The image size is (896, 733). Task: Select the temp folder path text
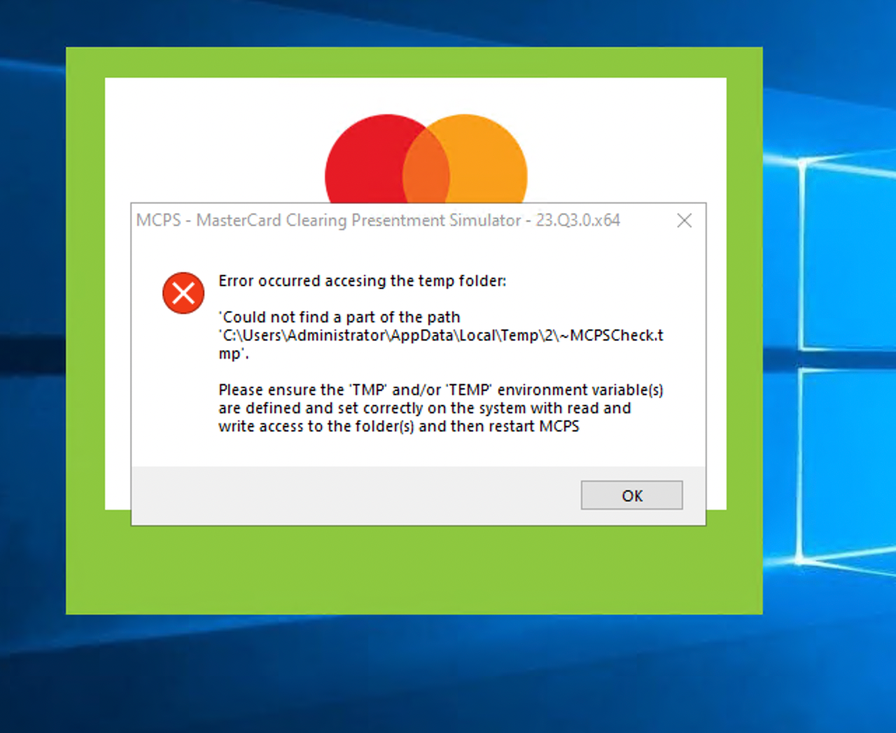(440, 335)
